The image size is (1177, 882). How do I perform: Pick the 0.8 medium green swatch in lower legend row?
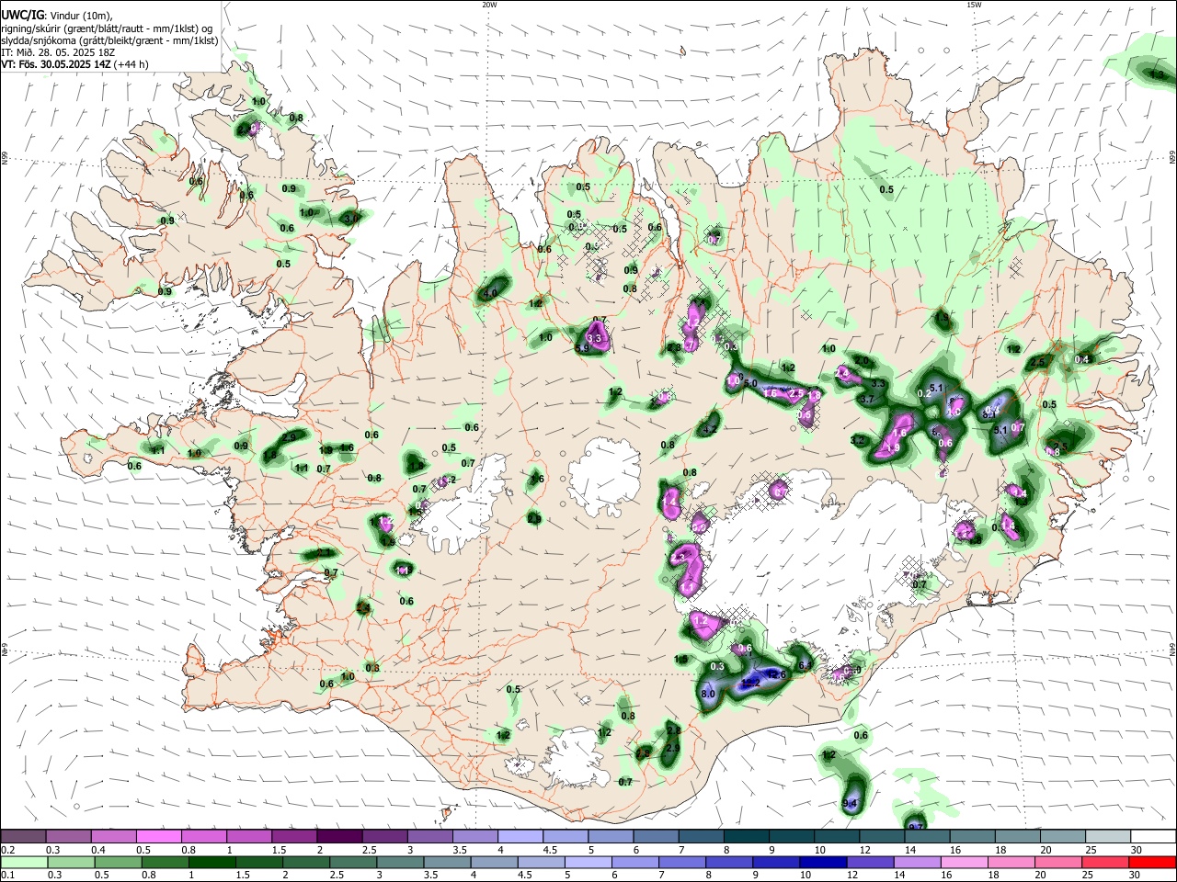(x=165, y=862)
